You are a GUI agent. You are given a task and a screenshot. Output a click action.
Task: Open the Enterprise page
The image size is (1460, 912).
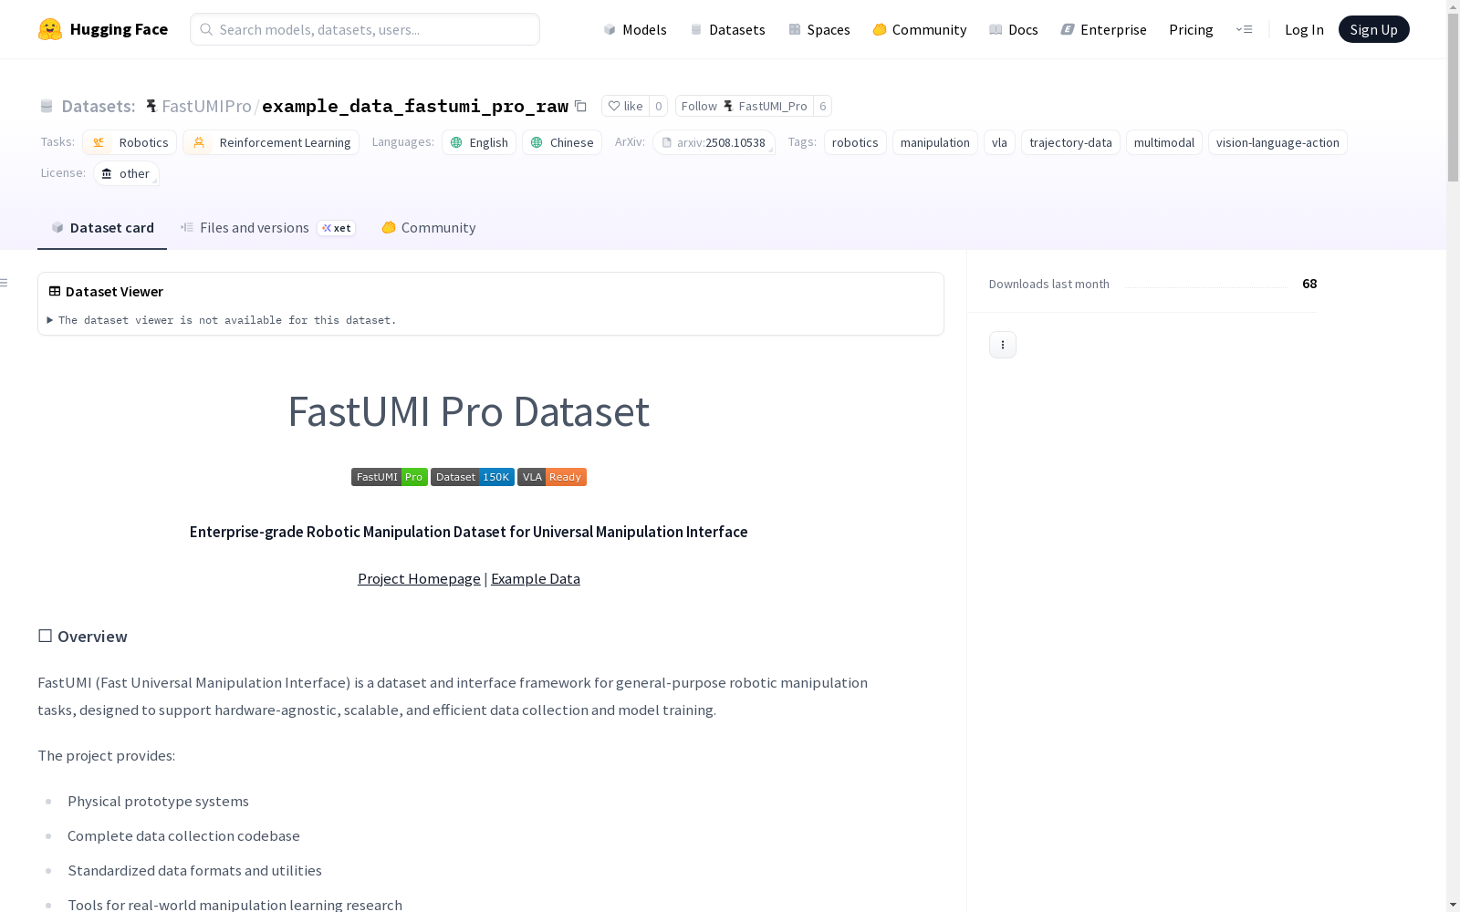click(1104, 29)
